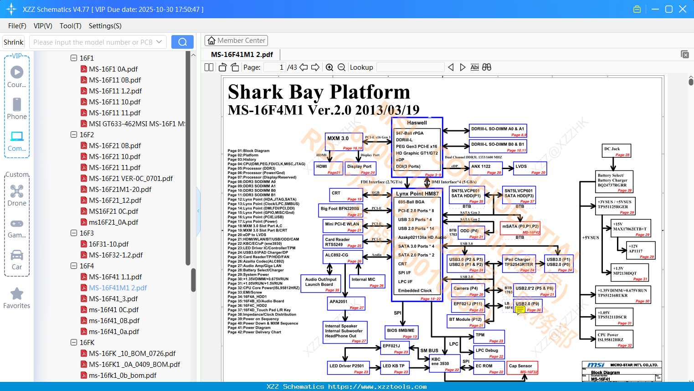Click the blue search button
The image size is (694, 391).
point(182,42)
